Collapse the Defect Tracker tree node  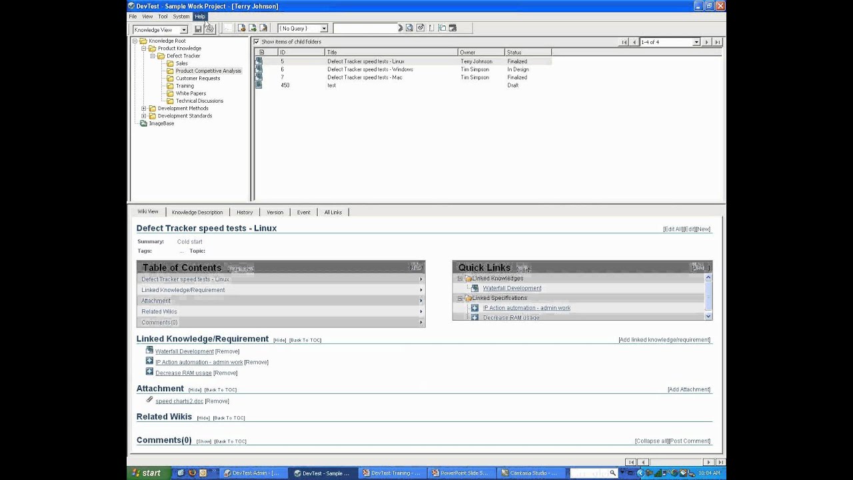pos(153,56)
